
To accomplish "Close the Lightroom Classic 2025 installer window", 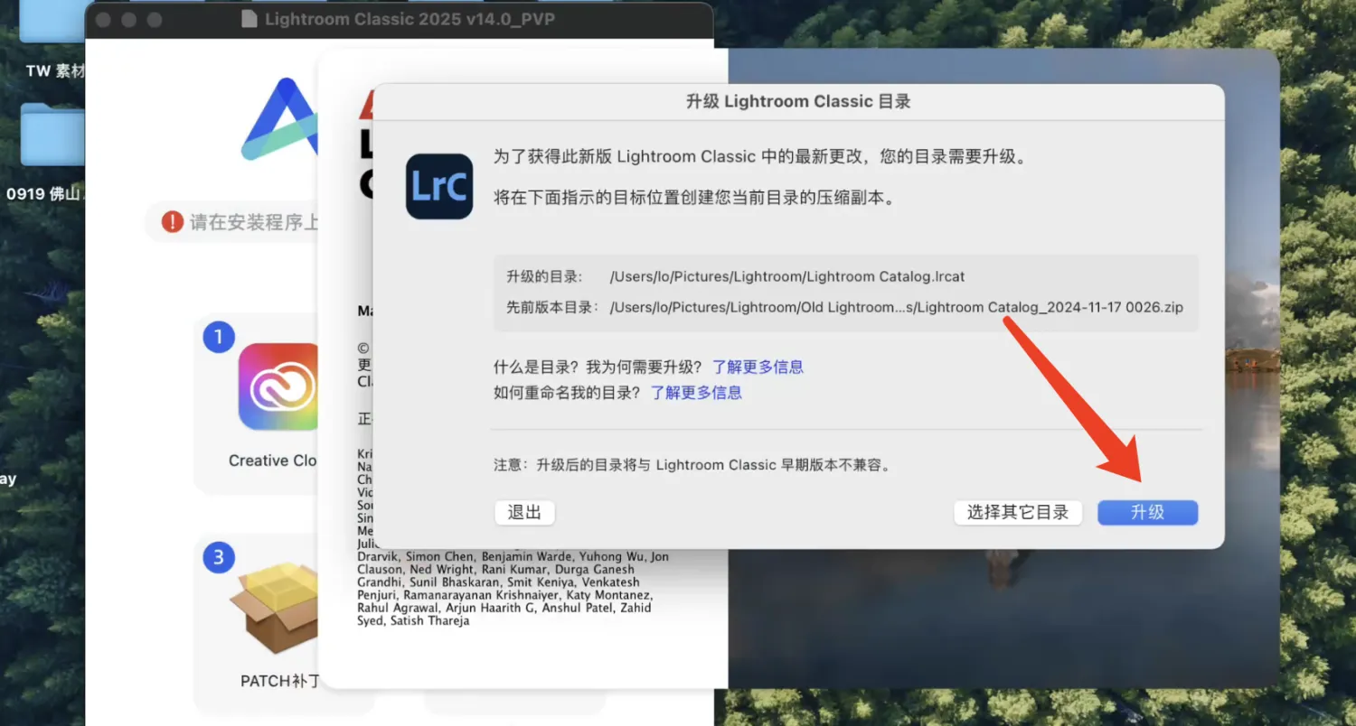I will (x=104, y=19).
